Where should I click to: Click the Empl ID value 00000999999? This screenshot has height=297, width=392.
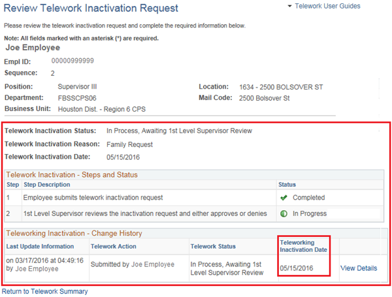73,61
